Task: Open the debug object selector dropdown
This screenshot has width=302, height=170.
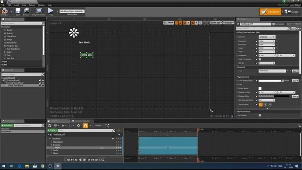Action: (x=72, y=11)
